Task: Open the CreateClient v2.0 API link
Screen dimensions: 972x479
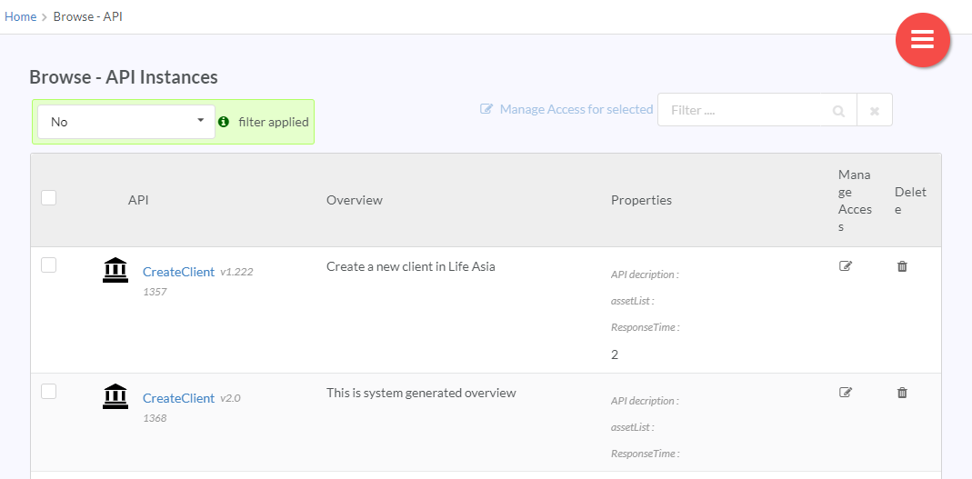Action: [x=178, y=398]
